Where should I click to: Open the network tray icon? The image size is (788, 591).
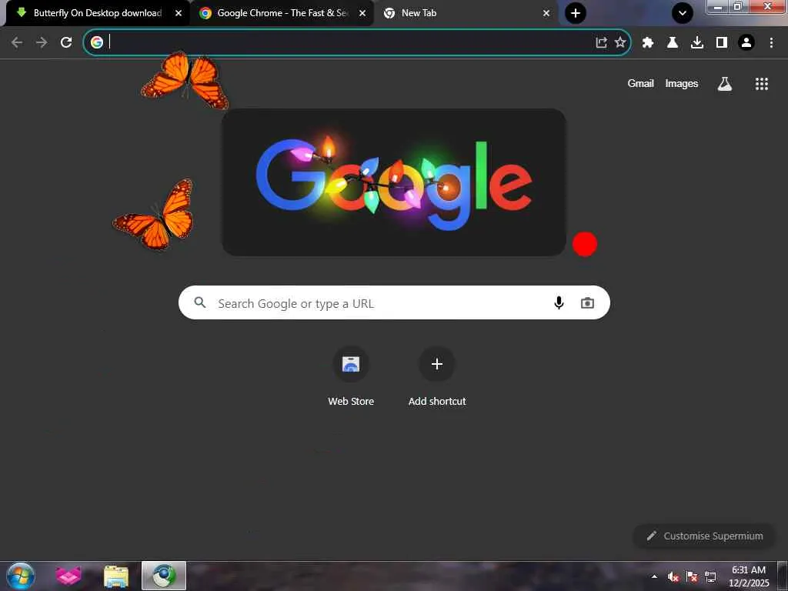click(x=710, y=577)
